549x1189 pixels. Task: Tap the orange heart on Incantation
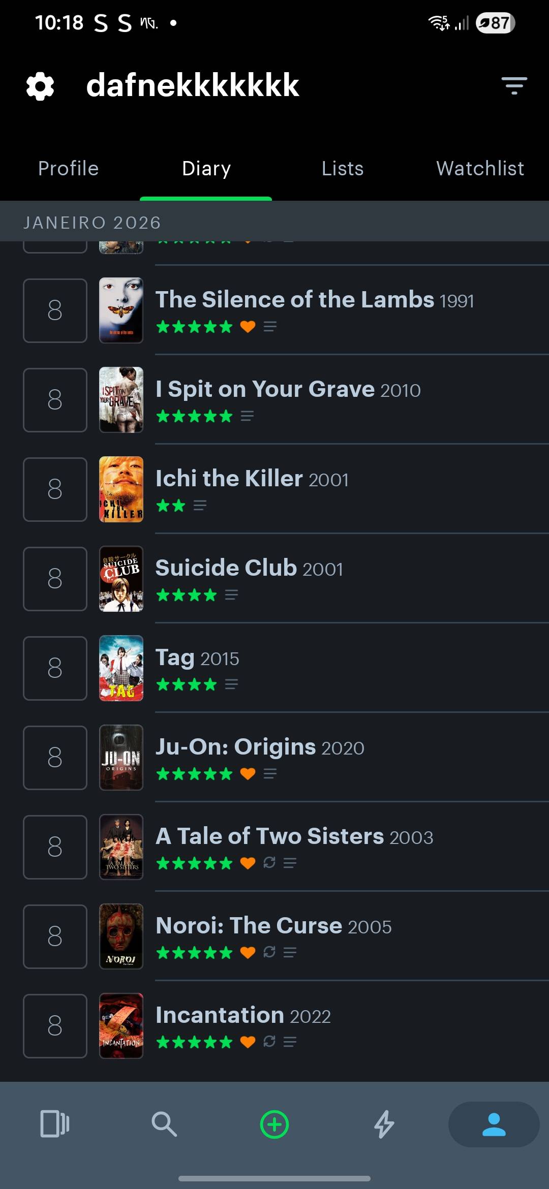(x=248, y=1042)
